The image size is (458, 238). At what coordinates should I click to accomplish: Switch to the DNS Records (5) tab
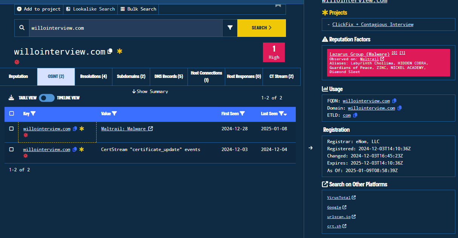tap(169, 76)
